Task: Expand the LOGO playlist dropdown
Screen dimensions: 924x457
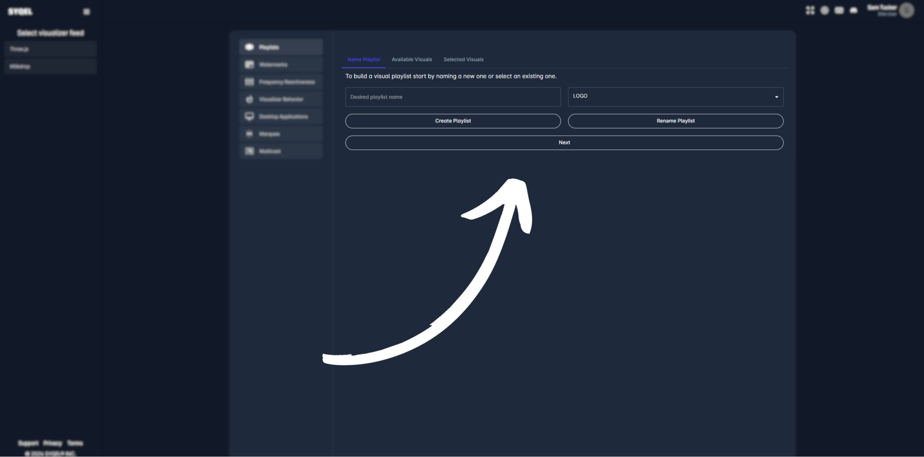Action: pos(675,97)
